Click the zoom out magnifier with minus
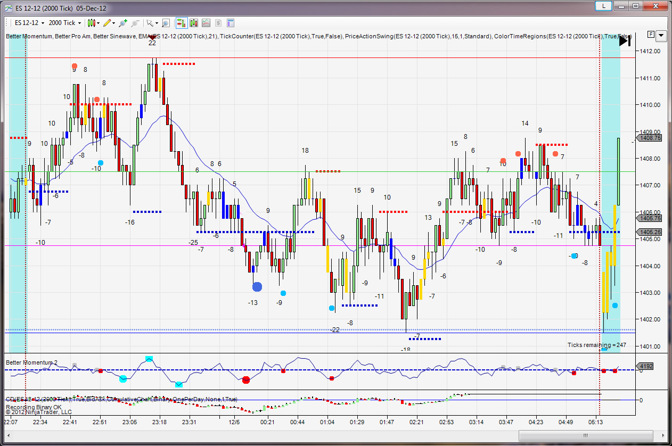Screen dimensions: 672x446 135,23
